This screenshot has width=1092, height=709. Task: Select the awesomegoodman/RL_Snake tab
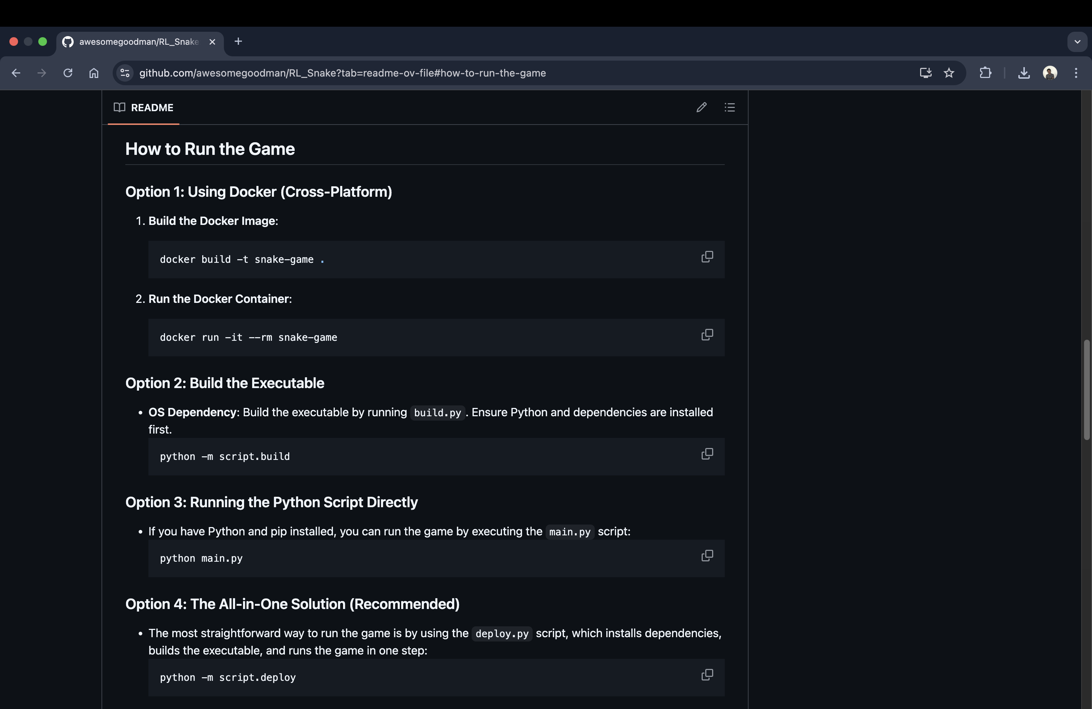[x=140, y=42]
